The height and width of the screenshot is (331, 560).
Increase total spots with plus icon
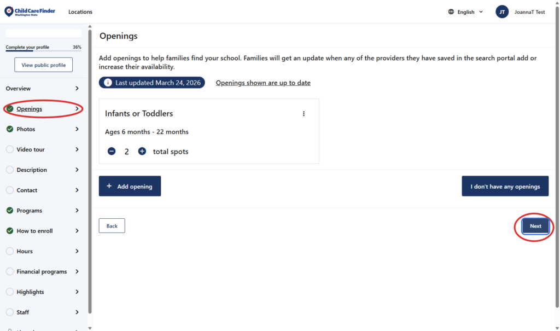tap(142, 152)
